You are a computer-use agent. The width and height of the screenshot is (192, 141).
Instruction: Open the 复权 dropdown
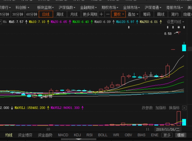point(118,14)
